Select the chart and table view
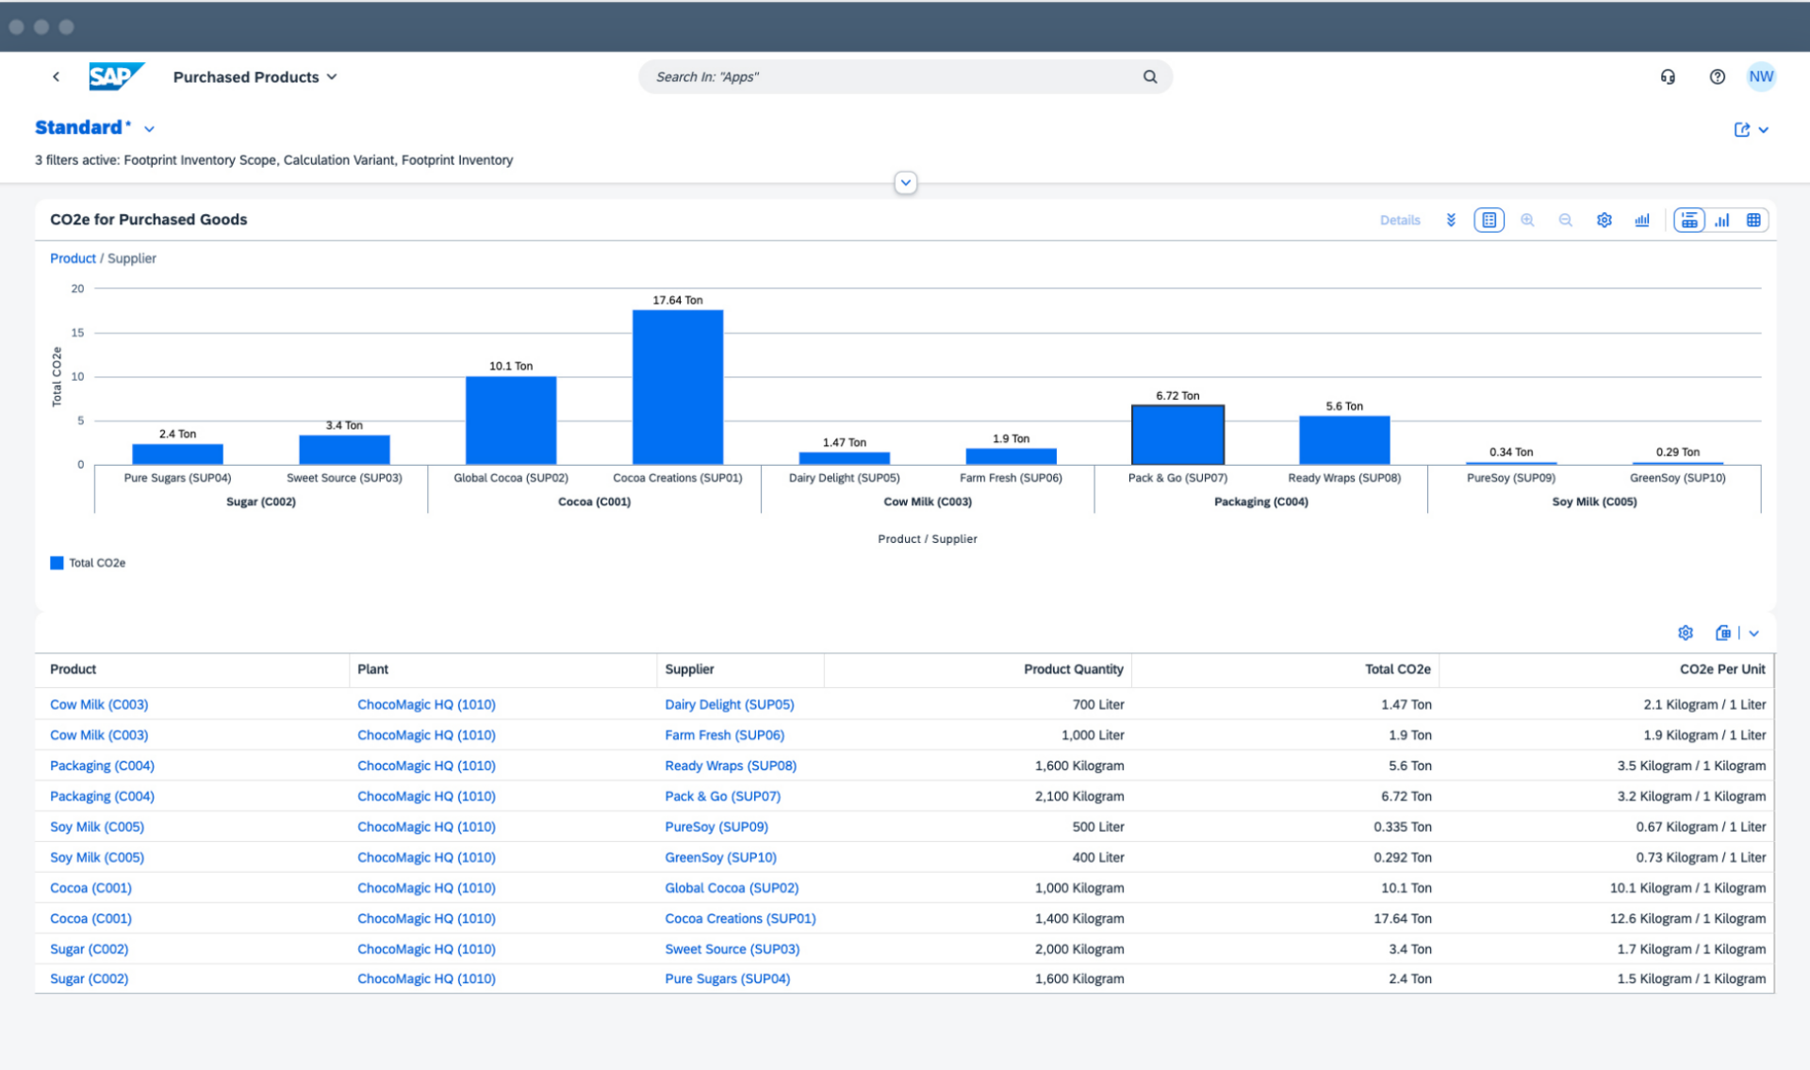1810x1070 pixels. pos(1689,220)
